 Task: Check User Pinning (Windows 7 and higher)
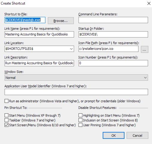pos(80,125)
